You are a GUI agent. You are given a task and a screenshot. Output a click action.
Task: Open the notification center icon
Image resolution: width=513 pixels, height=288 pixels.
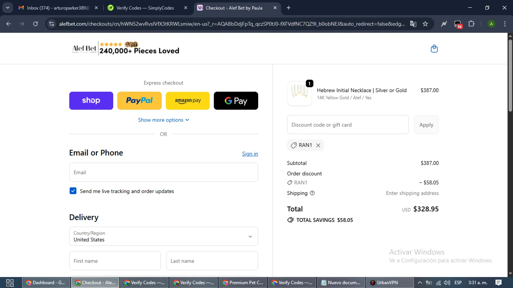498,283
